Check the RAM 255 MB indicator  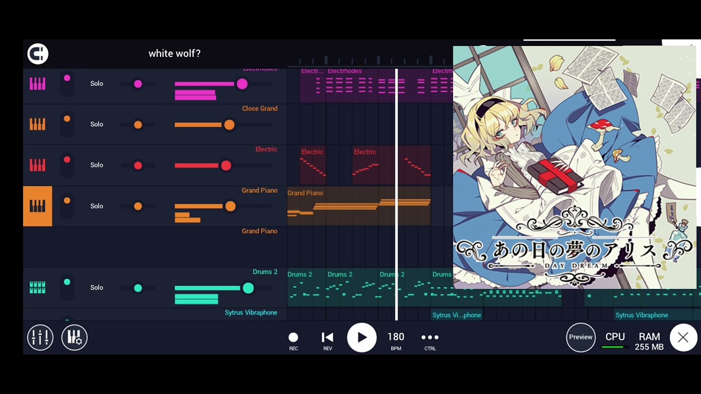coord(650,341)
